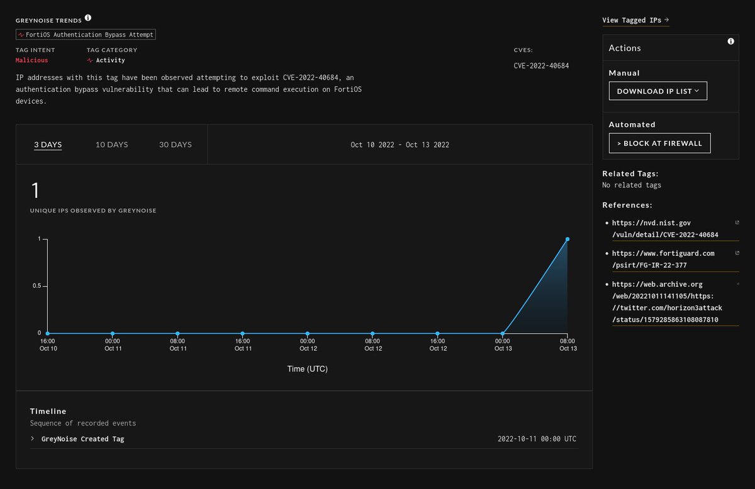Switch to 10 DAYS range tab
Viewport: 755px width, 489px height.
click(x=111, y=145)
